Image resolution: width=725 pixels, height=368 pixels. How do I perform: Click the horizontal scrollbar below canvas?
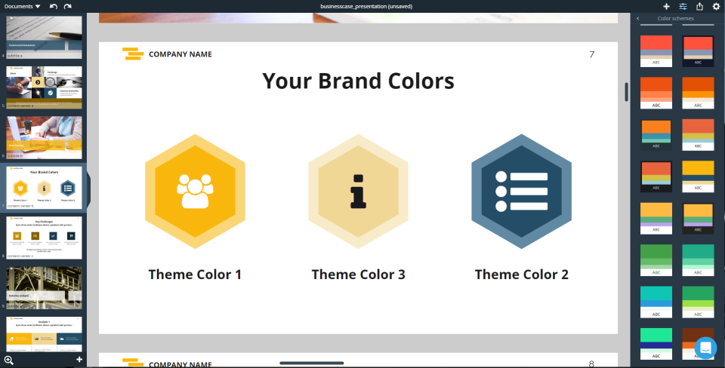point(312,363)
